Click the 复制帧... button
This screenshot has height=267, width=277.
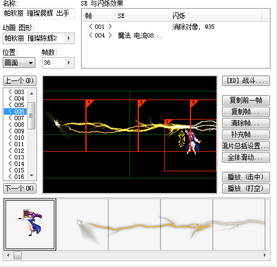point(246,111)
